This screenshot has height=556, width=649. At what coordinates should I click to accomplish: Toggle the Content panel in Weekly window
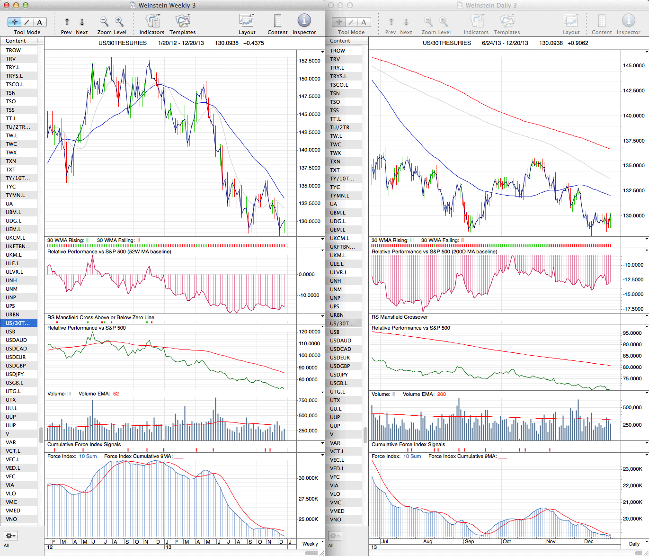(277, 21)
